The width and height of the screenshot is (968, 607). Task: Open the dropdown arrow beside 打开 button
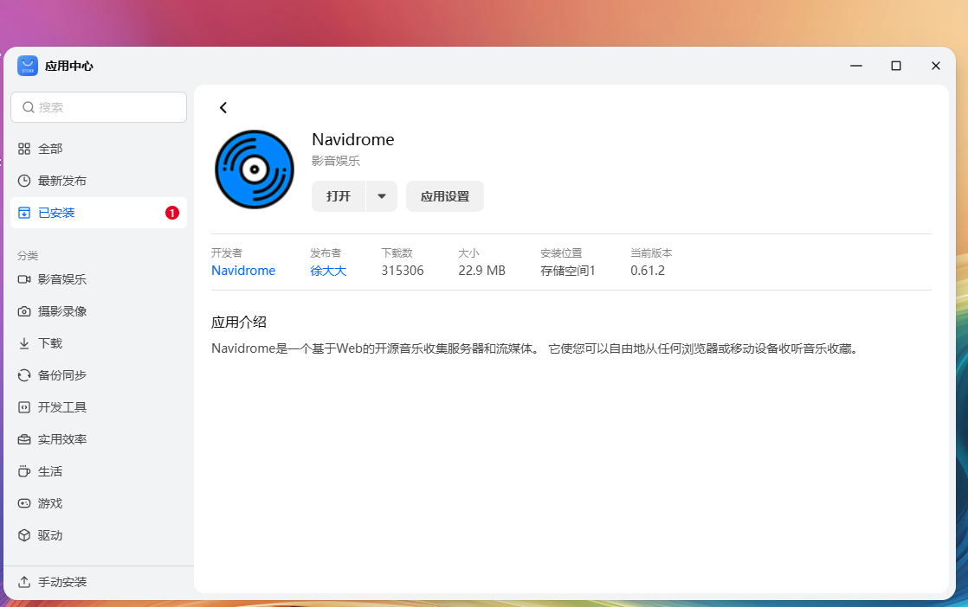point(381,196)
